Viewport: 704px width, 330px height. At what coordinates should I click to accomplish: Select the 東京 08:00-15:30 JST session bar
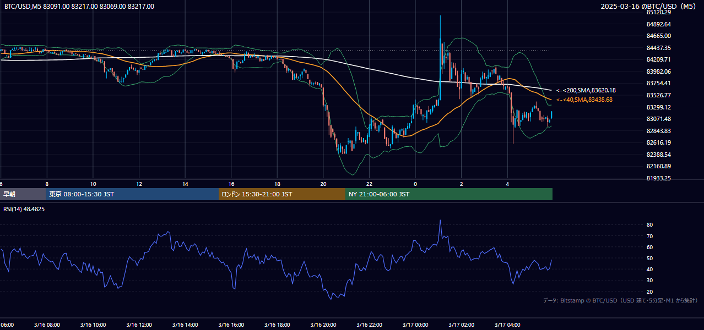pos(132,194)
